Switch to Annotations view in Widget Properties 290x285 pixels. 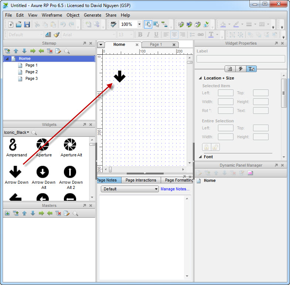[x=230, y=69]
